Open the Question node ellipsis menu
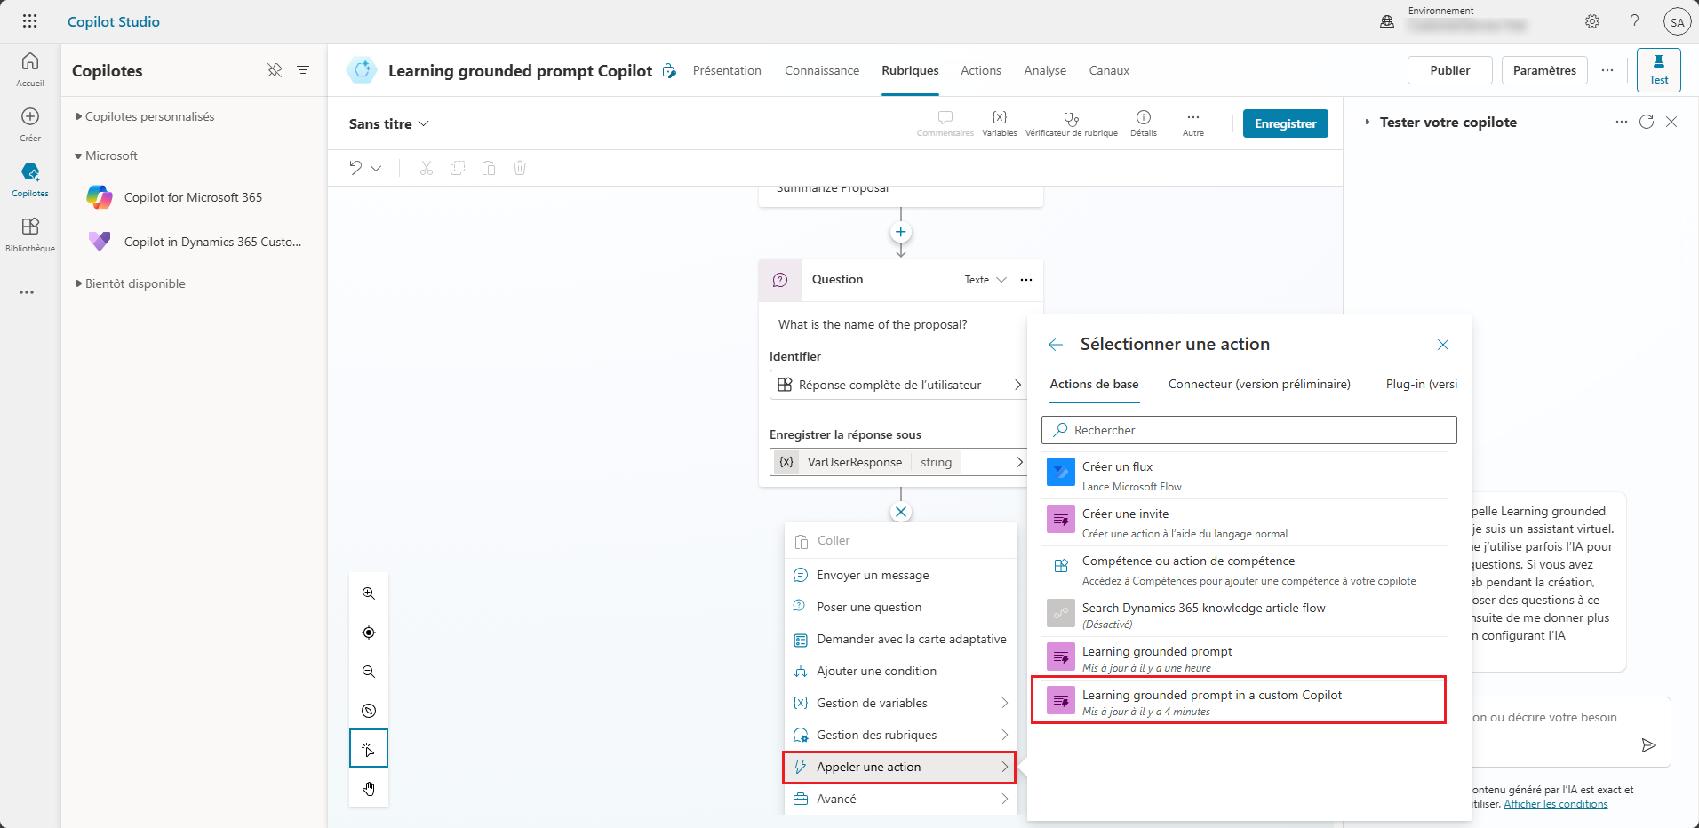This screenshot has height=828, width=1699. pyautogui.click(x=1026, y=280)
